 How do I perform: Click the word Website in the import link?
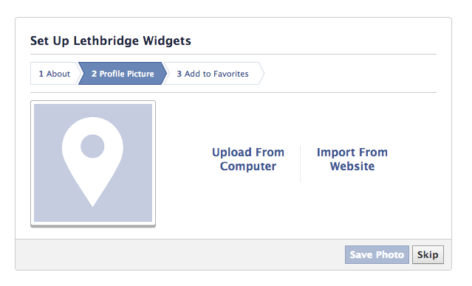[352, 166]
